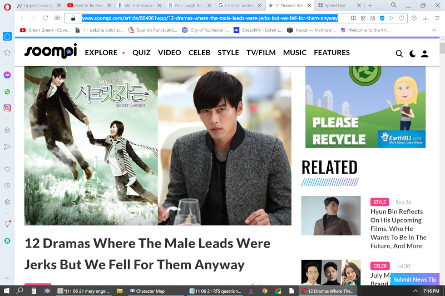Click Submit News Tip button
Image resolution: width=445 pixels, height=296 pixels.
(414, 279)
